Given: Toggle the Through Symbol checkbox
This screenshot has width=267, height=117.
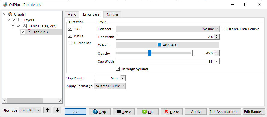Looking at the screenshot, I should tap(117, 69).
